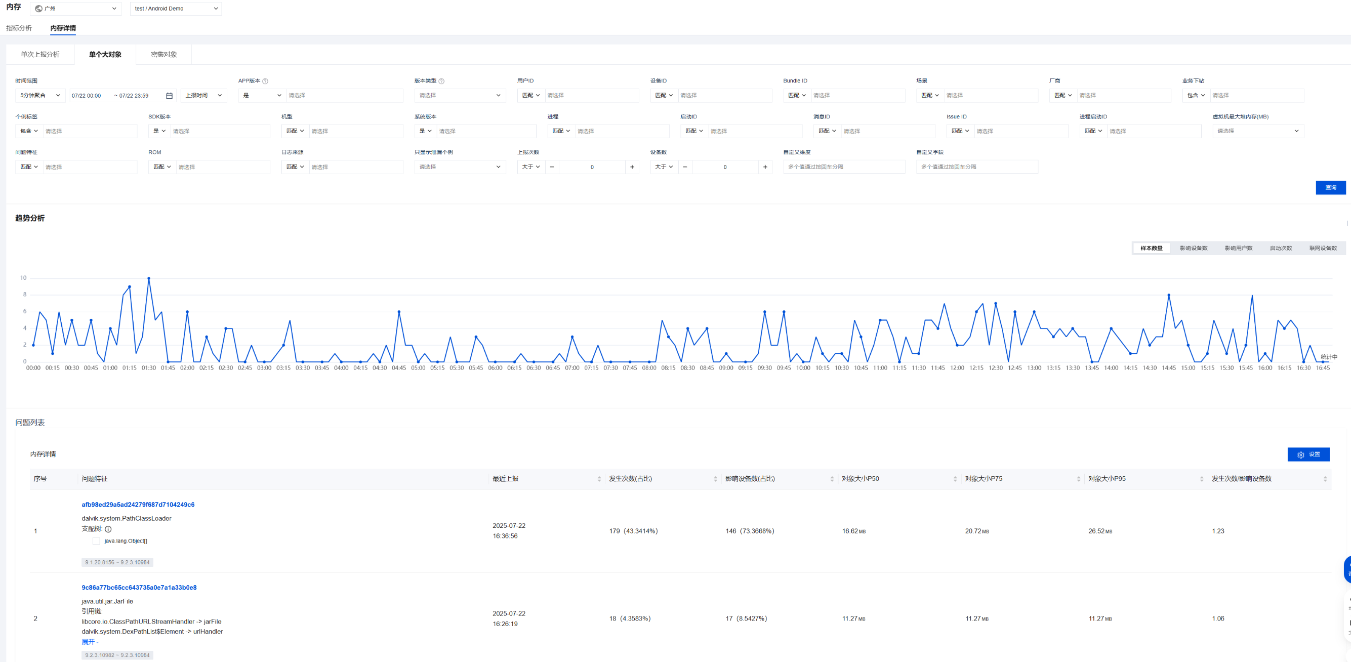Click the 版本类型 help question icon
The image size is (1351, 662).
[x=441, y=81]
